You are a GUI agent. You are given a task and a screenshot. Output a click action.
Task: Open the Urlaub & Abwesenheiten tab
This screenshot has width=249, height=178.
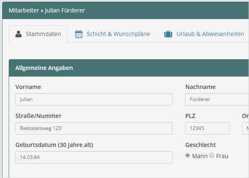pyautogui.click(x=210, y=34)
